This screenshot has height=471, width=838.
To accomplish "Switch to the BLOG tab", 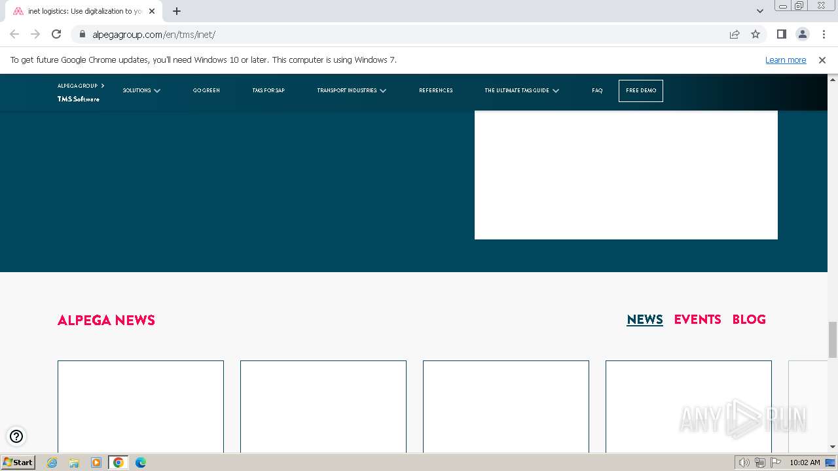I will click(x=749, y=319).
